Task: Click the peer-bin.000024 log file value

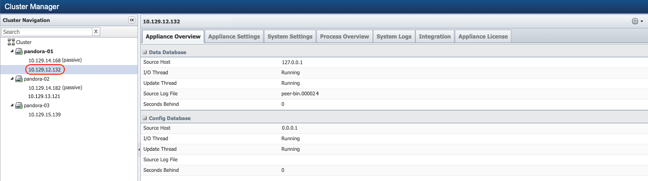Action: (x=300, y=93)
